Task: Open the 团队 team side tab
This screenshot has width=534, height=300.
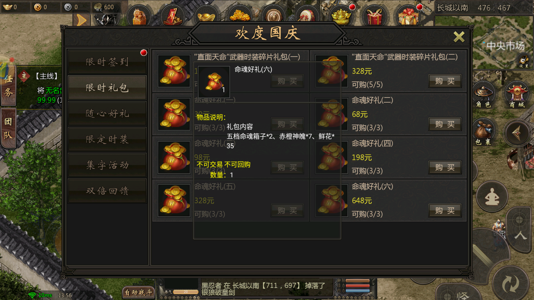Action: coord(8,128)
